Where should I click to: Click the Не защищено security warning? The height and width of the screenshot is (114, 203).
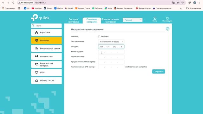pyautogui.click(x=26, y=3)
